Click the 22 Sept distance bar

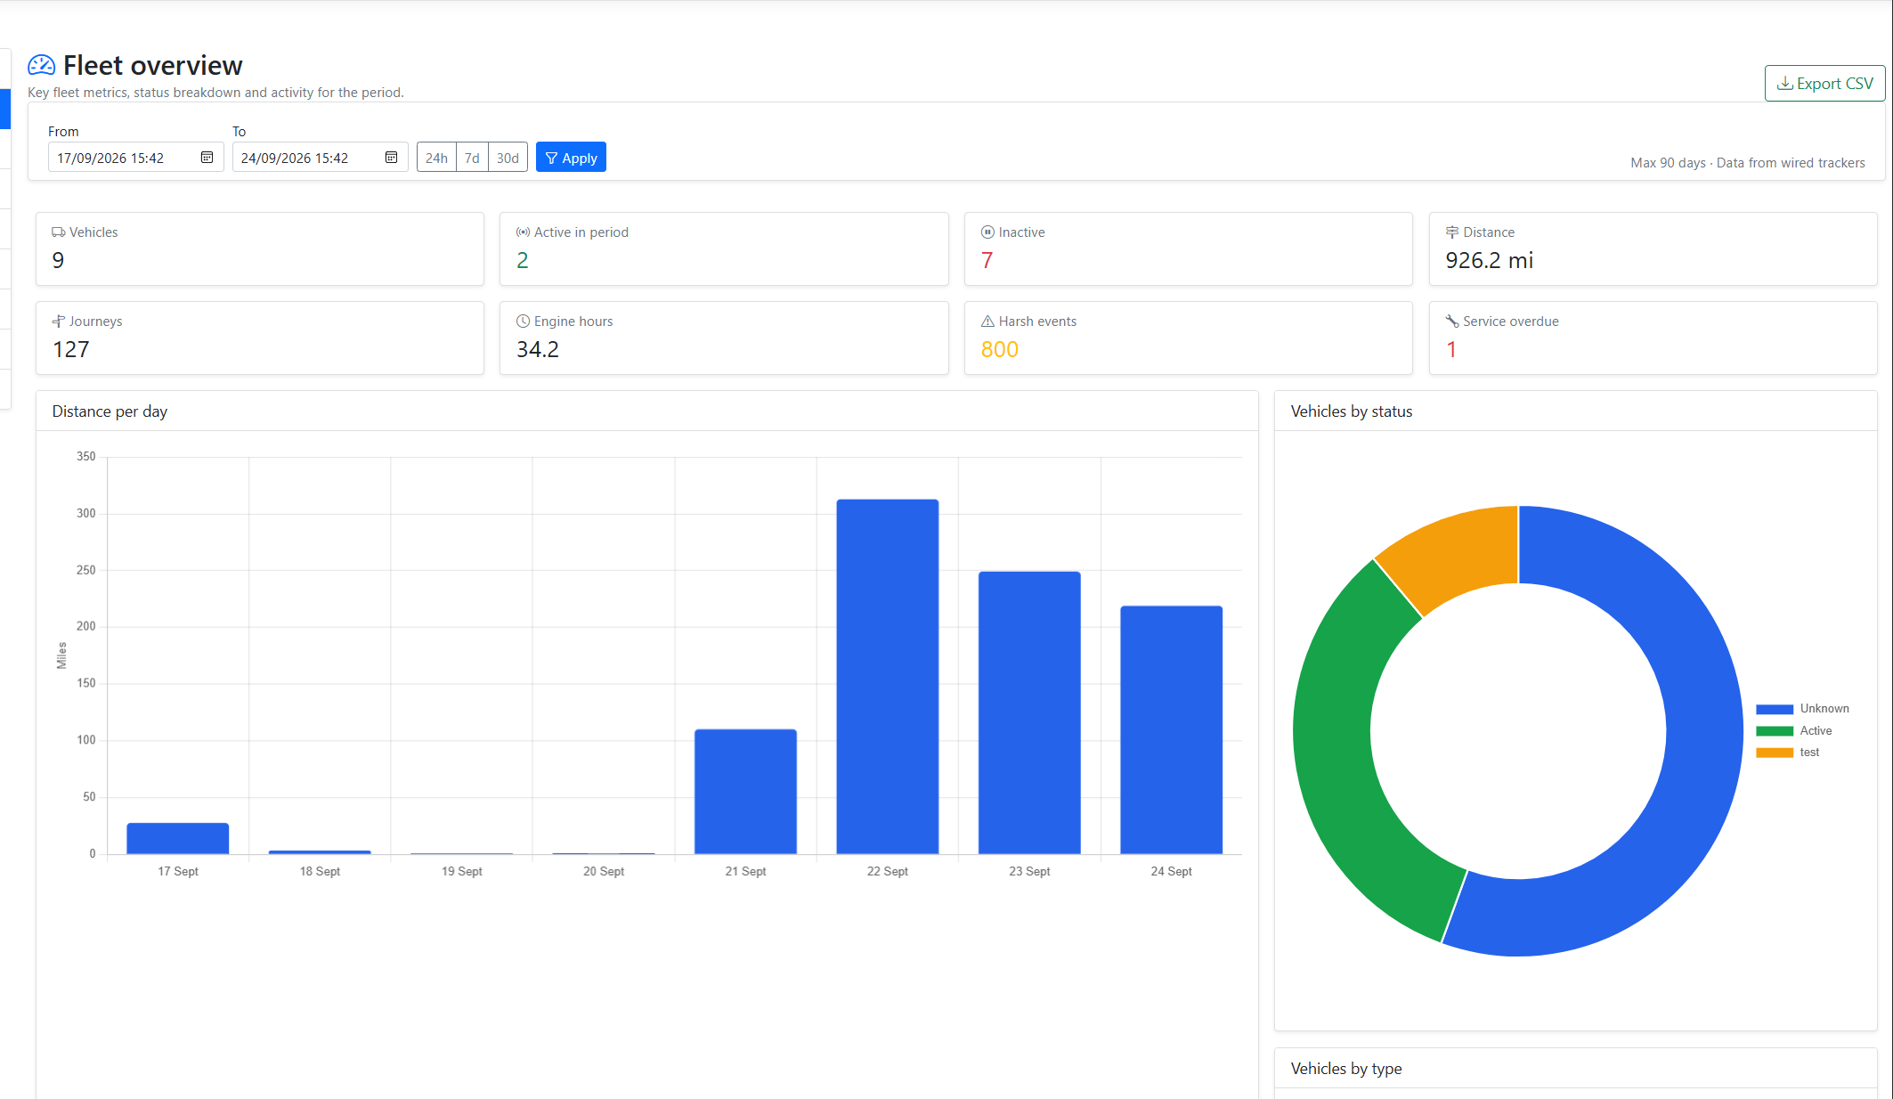click(888, 677)
